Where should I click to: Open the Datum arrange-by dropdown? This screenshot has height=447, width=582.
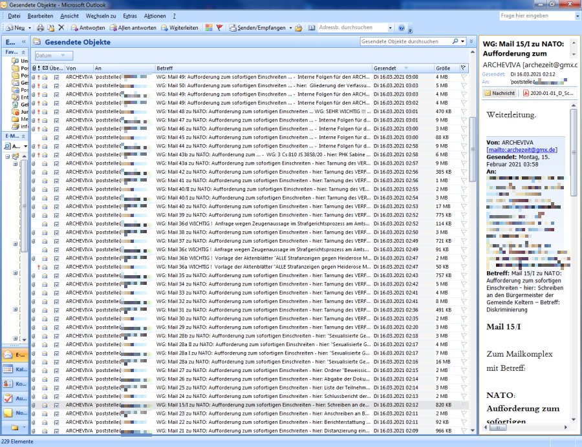(54, 56)
